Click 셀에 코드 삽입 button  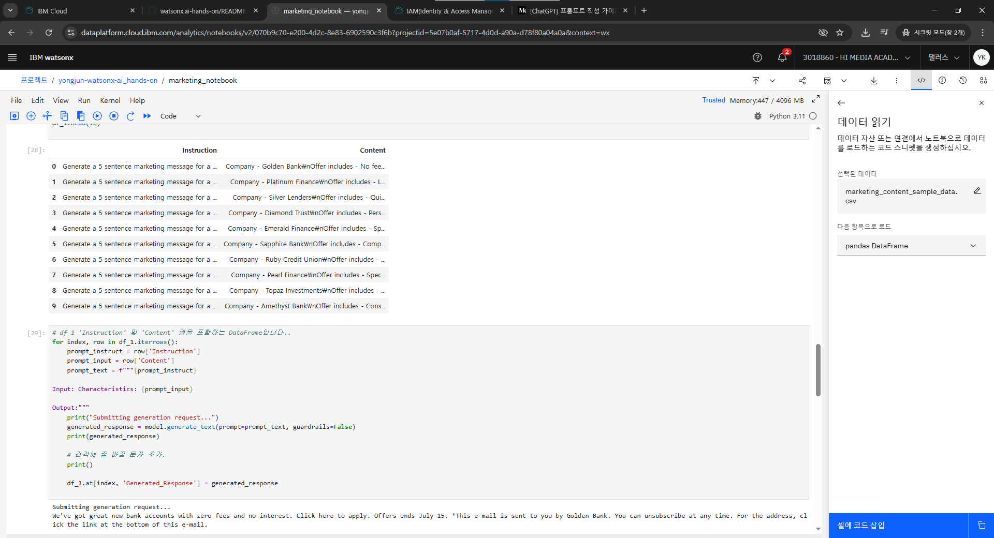(x=899, y=526)
